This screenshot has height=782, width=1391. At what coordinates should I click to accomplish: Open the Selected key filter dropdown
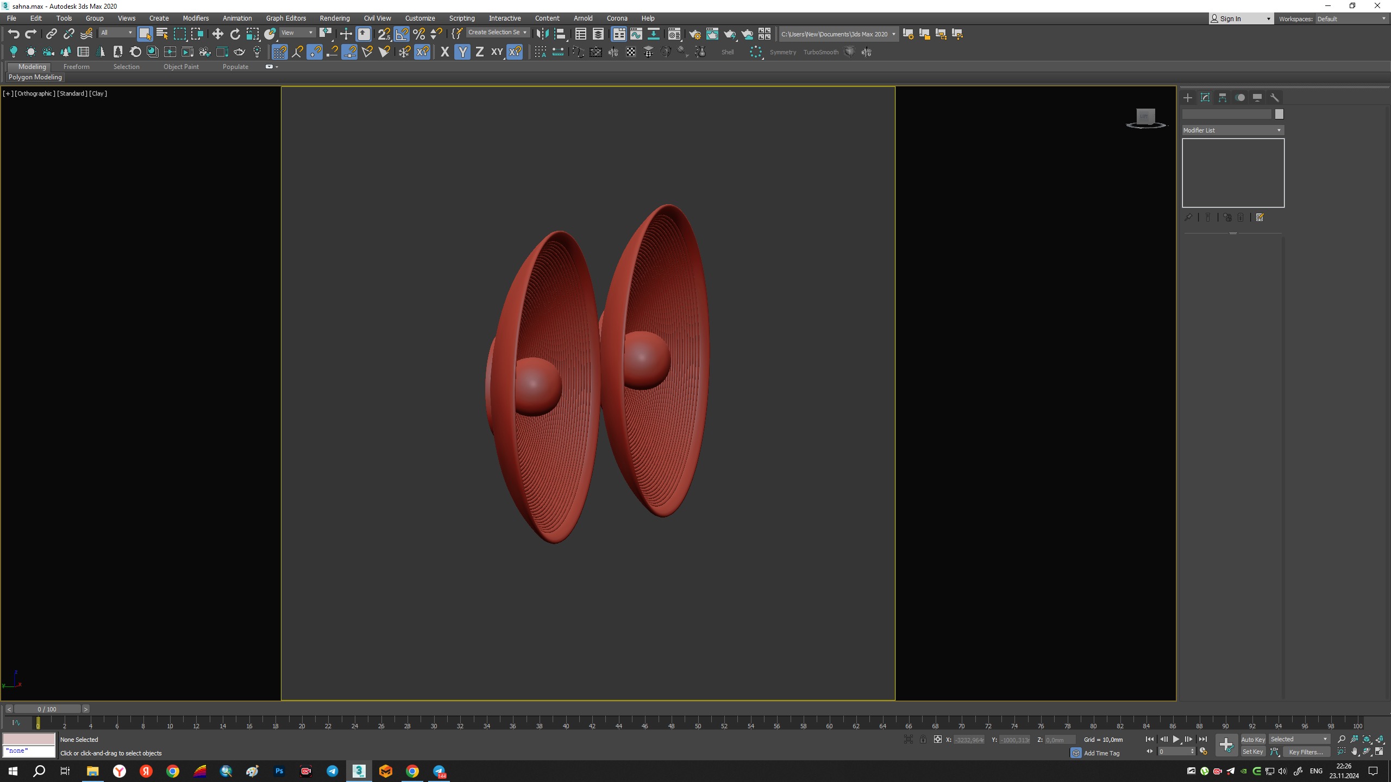[1299, 739]
